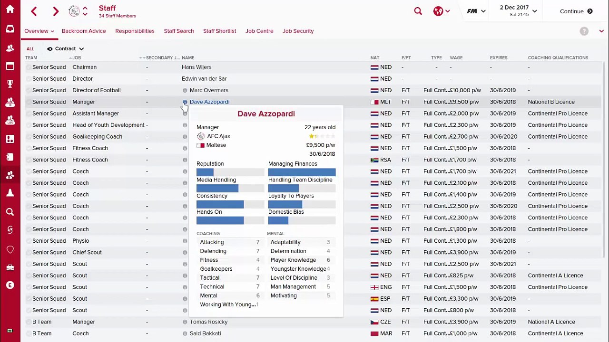Click the info icon on Assistant Manager row
The height and width of the screenshot is (342, 609).
[x=185, y=114]
